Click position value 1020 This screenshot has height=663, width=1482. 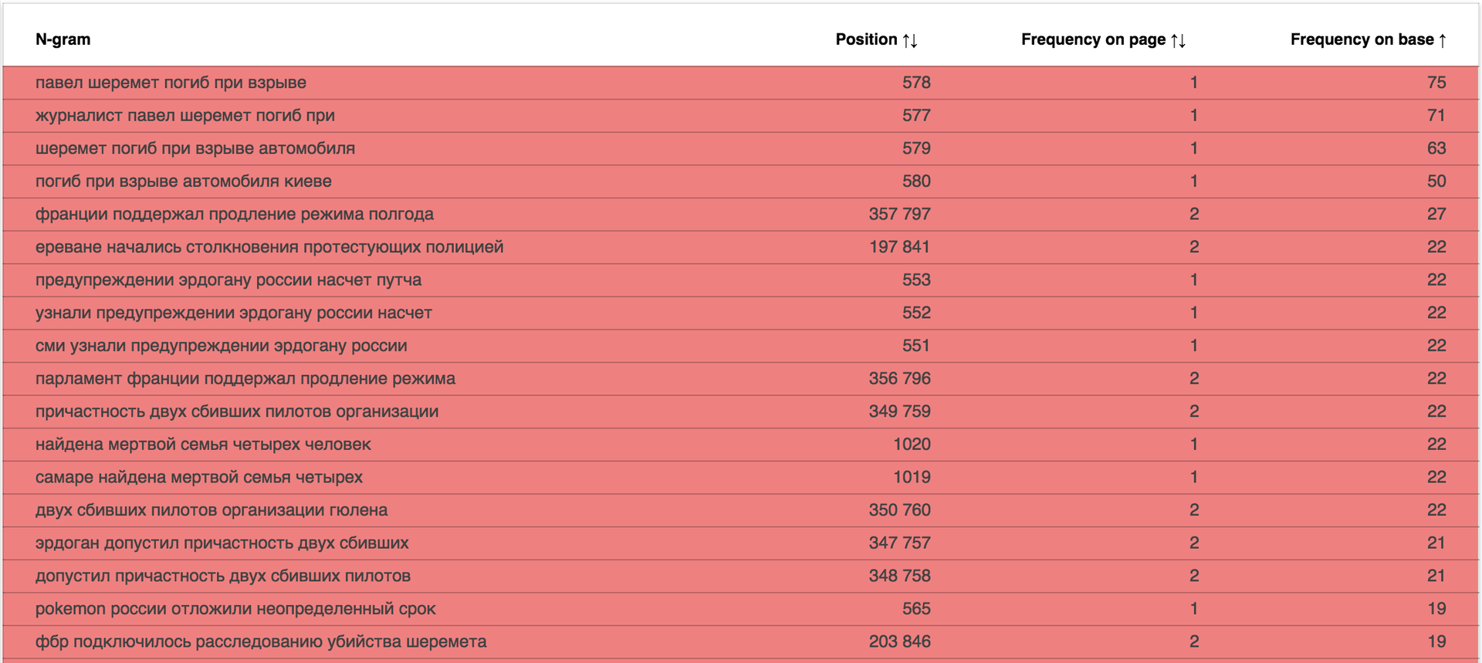[912, 445]
